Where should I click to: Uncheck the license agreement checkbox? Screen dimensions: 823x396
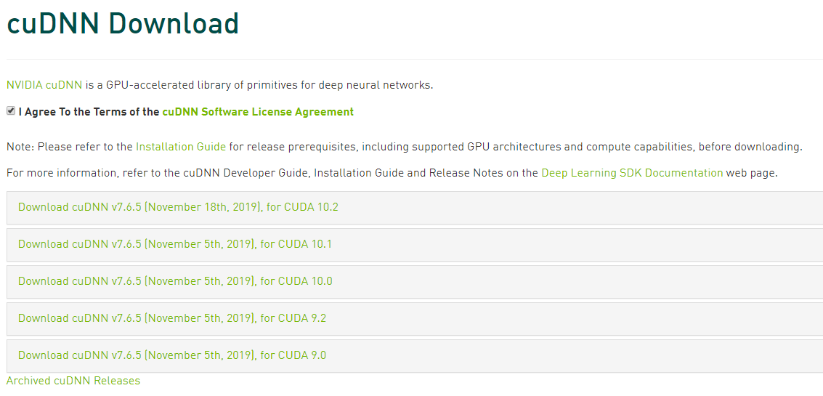10,111
